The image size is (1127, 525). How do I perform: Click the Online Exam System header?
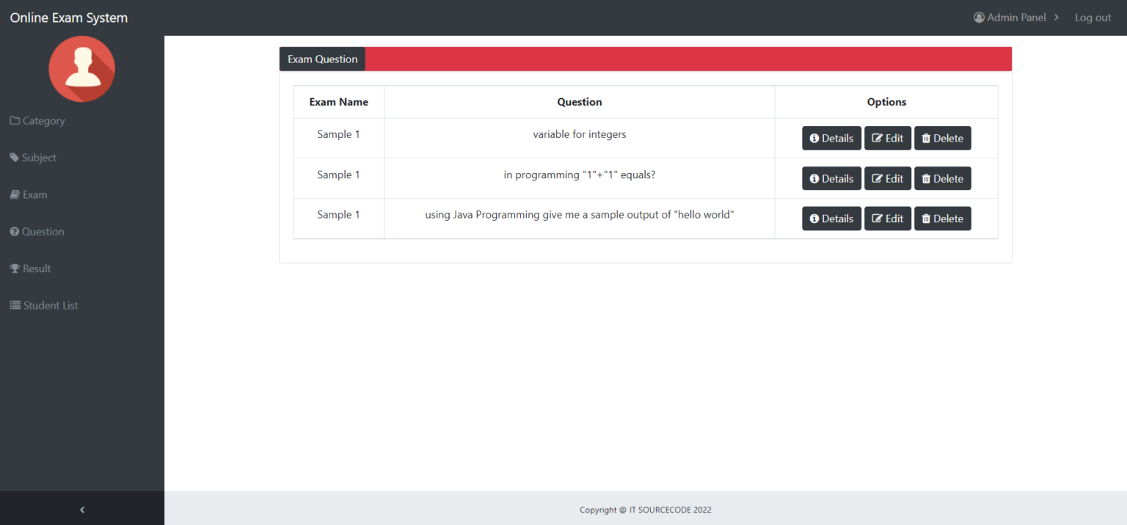coord(68,17)
